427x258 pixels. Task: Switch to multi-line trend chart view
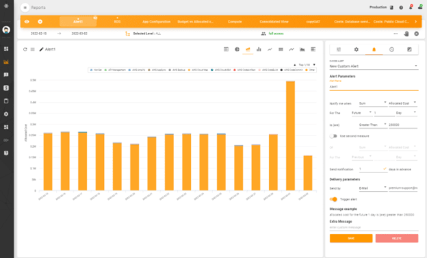(x=292, y=49)
